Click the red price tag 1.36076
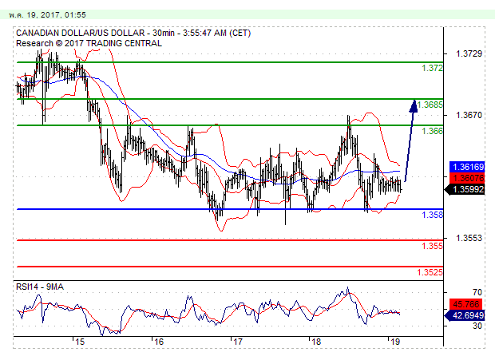 pos(467,178)
